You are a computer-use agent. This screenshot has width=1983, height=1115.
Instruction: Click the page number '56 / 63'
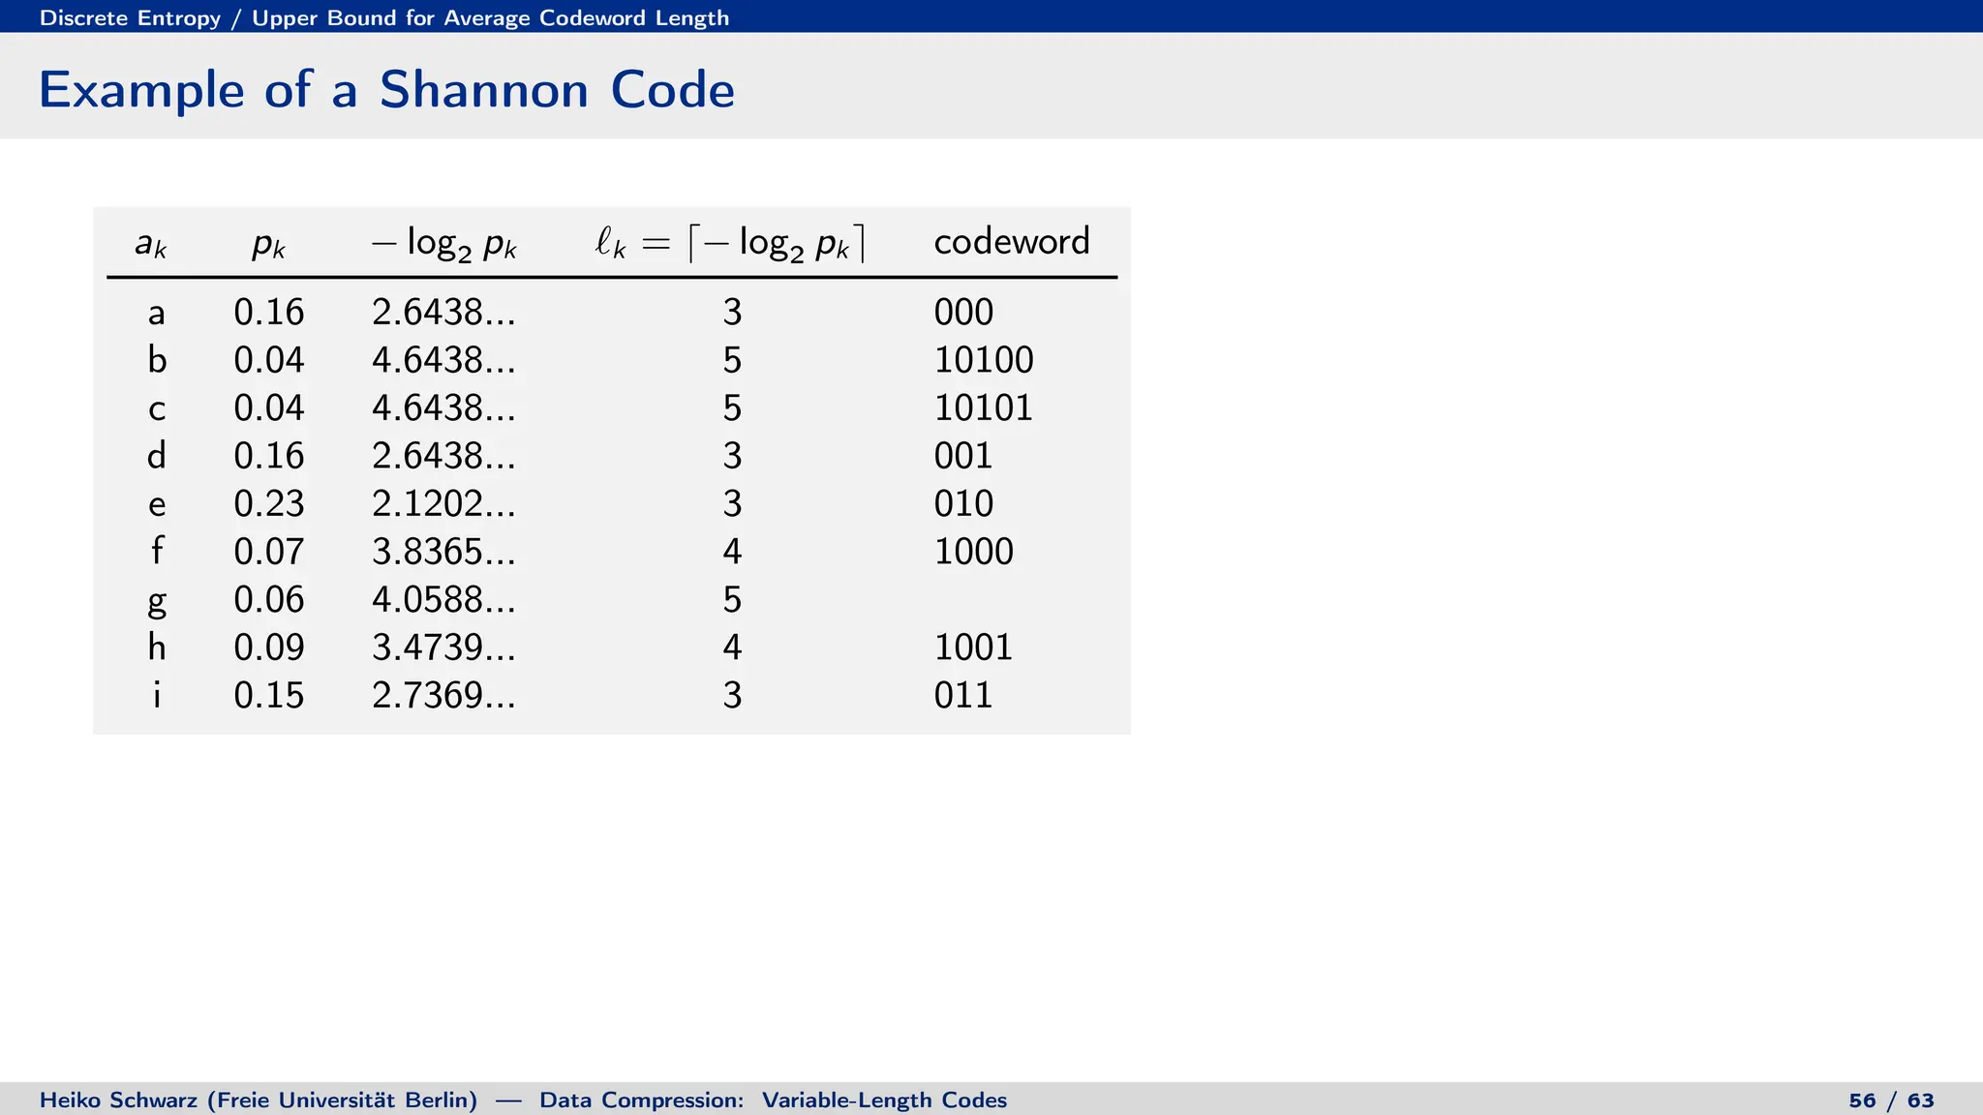1891,1100
